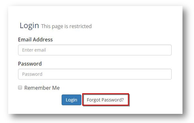Image resolution: width=194 pixels, height=123 pixels.
Task: Click the Remember Me label text
Action: 42,88
